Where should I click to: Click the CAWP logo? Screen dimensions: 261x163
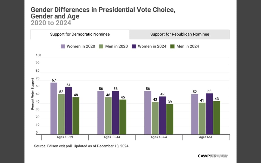coord(213,156)
